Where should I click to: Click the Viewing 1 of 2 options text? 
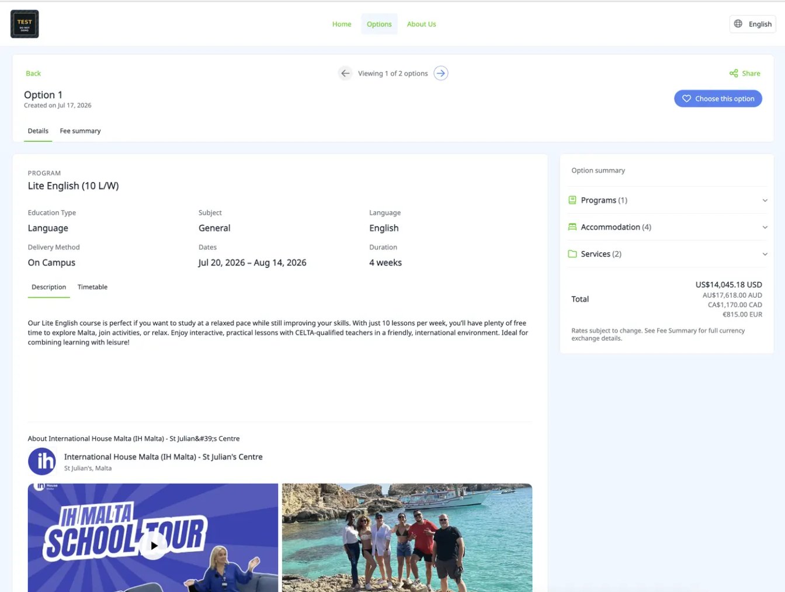coord(392,74)
